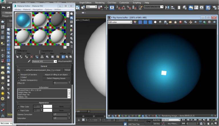Viewport: 219px width, 126px height.
Task: Click Detect Mapping Issues button
Action: point(56,78)
